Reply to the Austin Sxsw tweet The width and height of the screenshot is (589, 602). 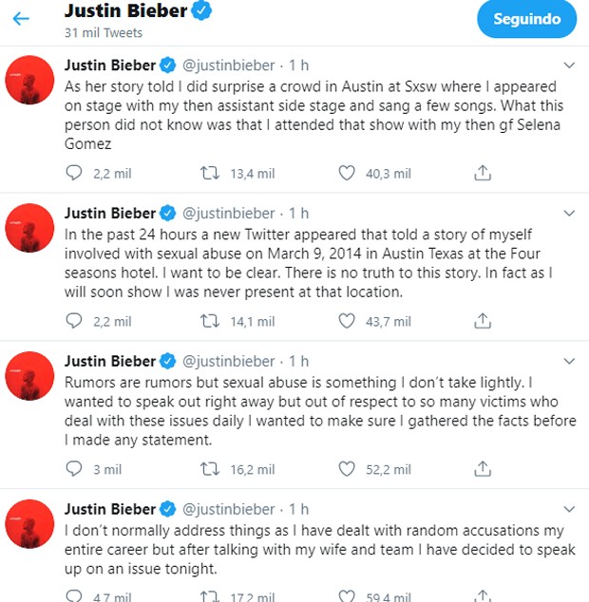[74, 173]
